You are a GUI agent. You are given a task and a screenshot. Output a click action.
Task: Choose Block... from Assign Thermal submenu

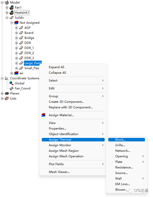120,140
